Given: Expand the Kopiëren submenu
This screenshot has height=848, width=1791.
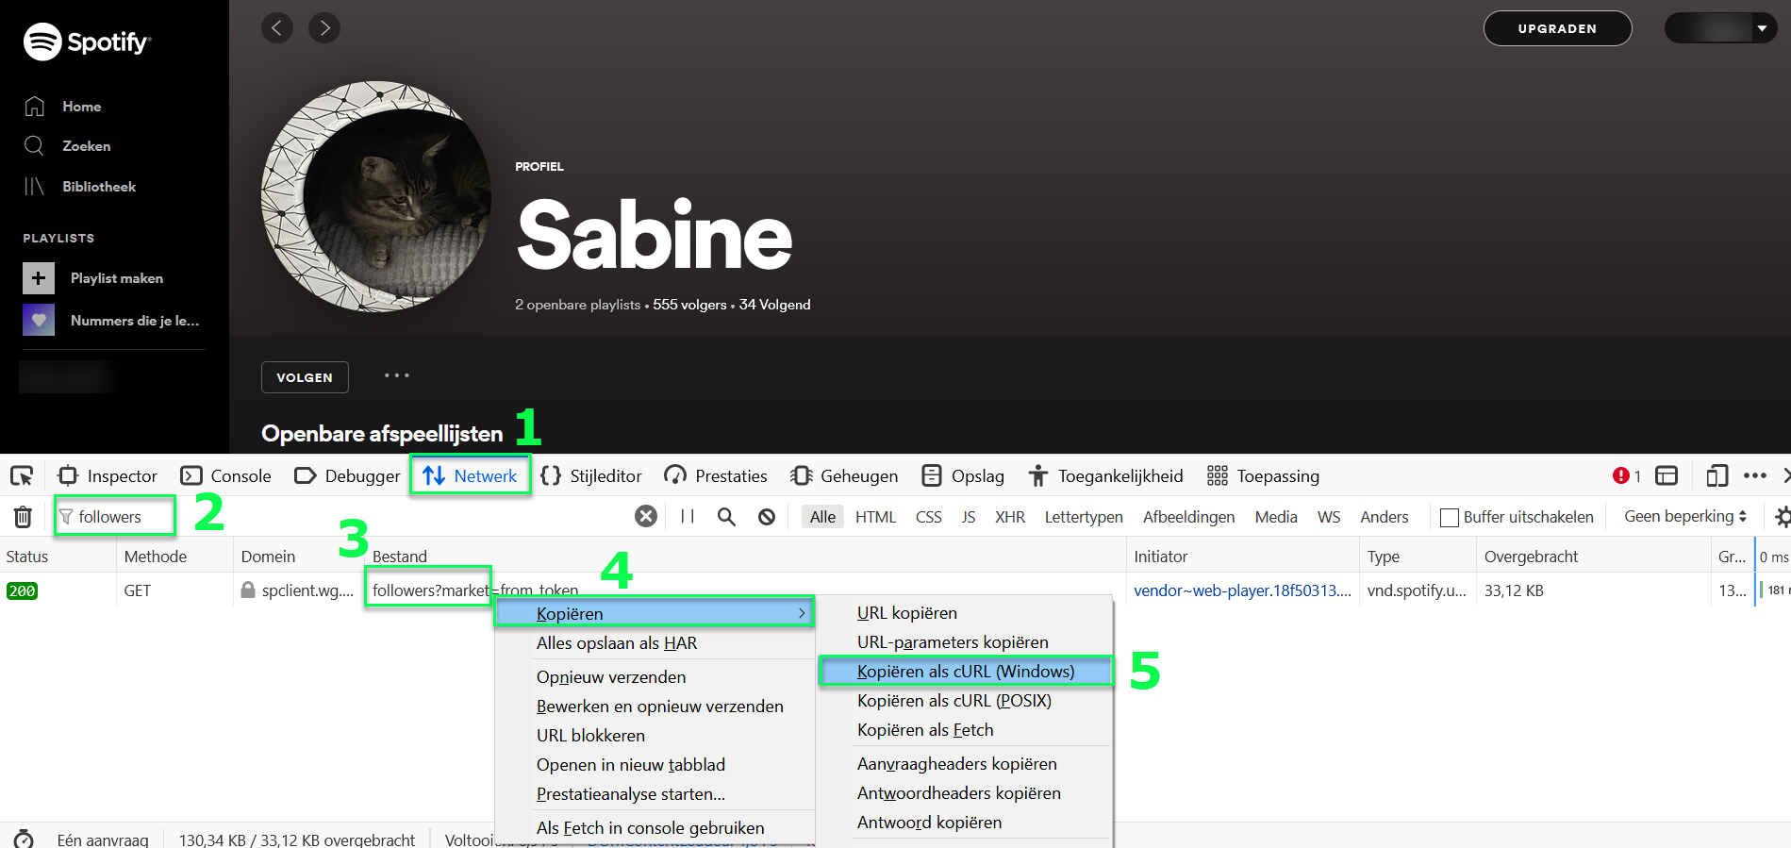Looking at the screenshot, I should coord(655,613).
